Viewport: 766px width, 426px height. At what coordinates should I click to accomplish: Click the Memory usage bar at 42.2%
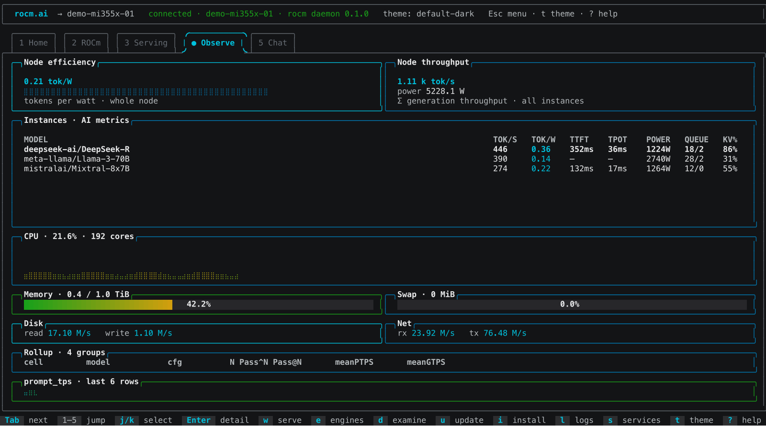click(x=199, y=305)
